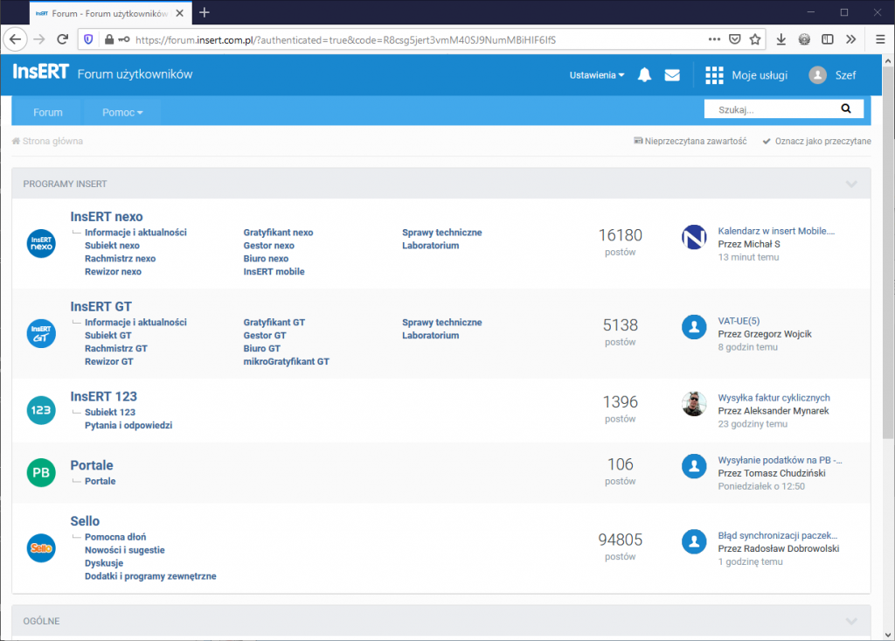Viewport: 895px width, 641px height.
Task: Click the InsERT GT forum icon
Action: [x=41, y=334]
